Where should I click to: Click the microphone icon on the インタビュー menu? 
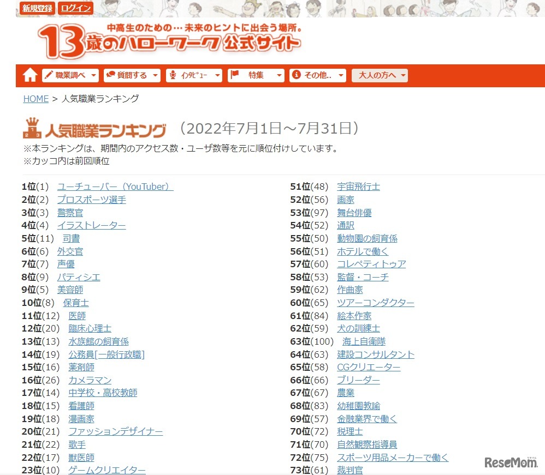172,75
